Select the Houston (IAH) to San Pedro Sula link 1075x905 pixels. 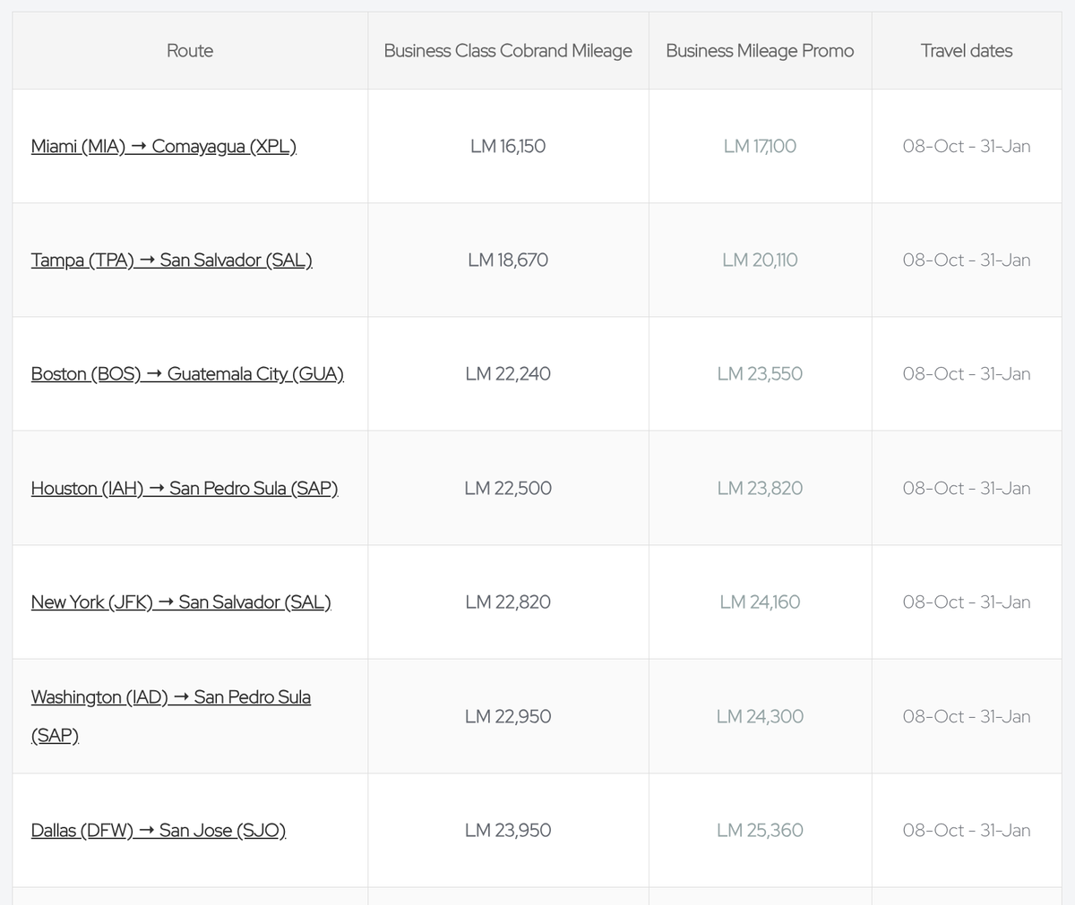coord(184,488)
